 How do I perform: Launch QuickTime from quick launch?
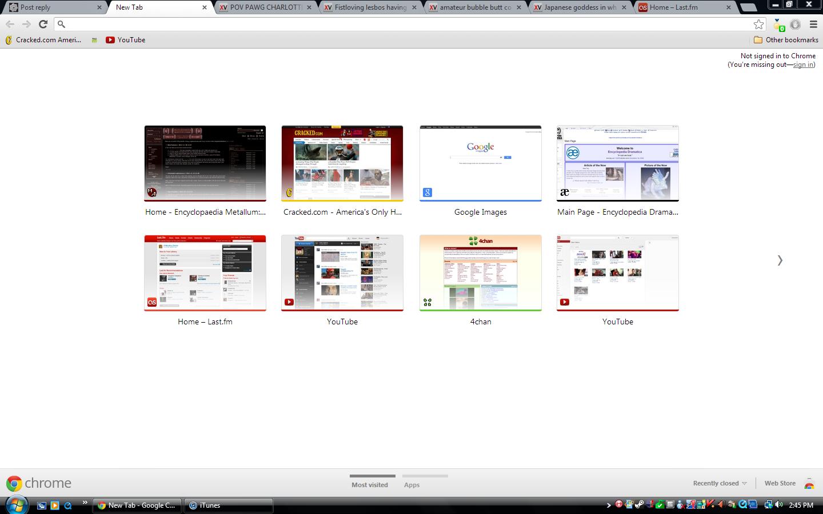pos(68,505)
